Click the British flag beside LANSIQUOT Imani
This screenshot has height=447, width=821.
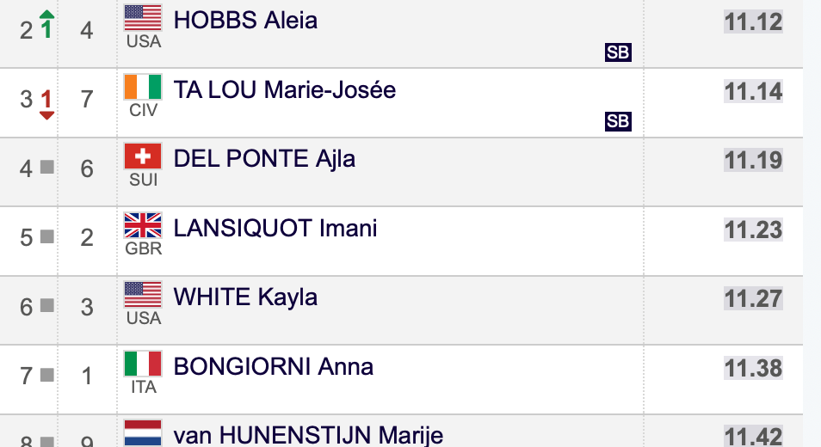coord(143,225)
